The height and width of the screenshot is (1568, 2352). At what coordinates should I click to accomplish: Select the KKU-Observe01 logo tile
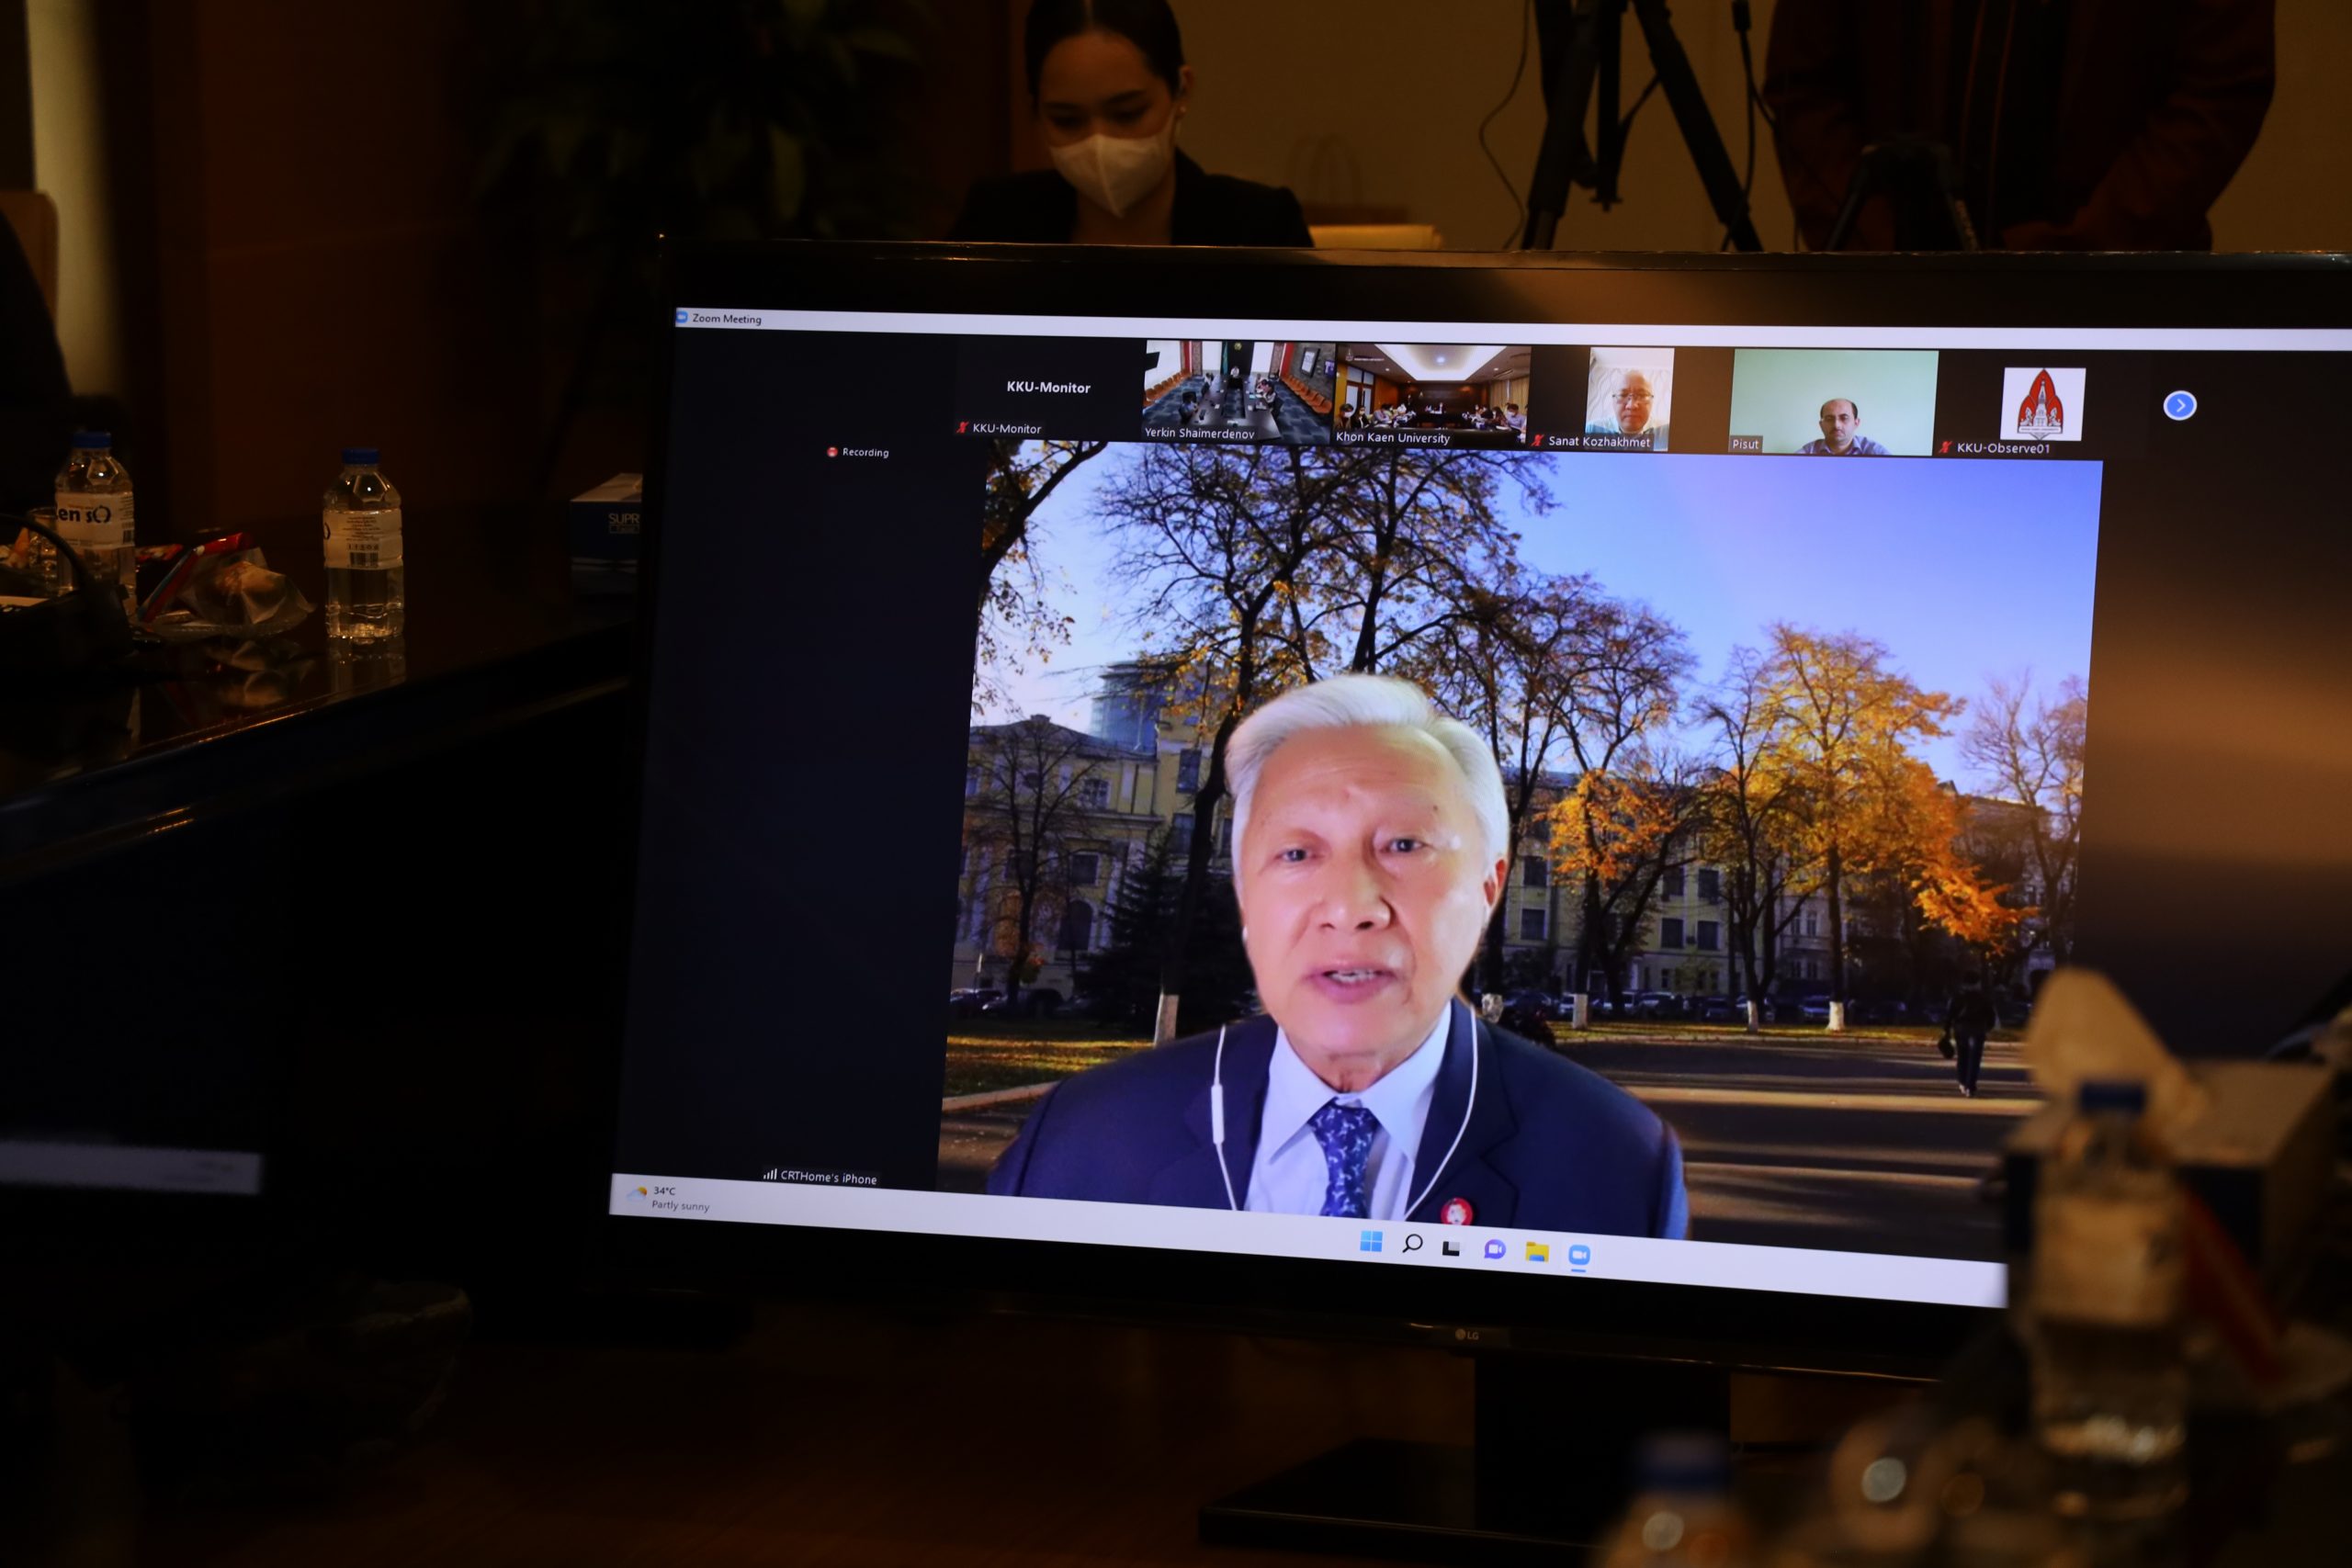pyautogui.click(x=2042, y=405)
